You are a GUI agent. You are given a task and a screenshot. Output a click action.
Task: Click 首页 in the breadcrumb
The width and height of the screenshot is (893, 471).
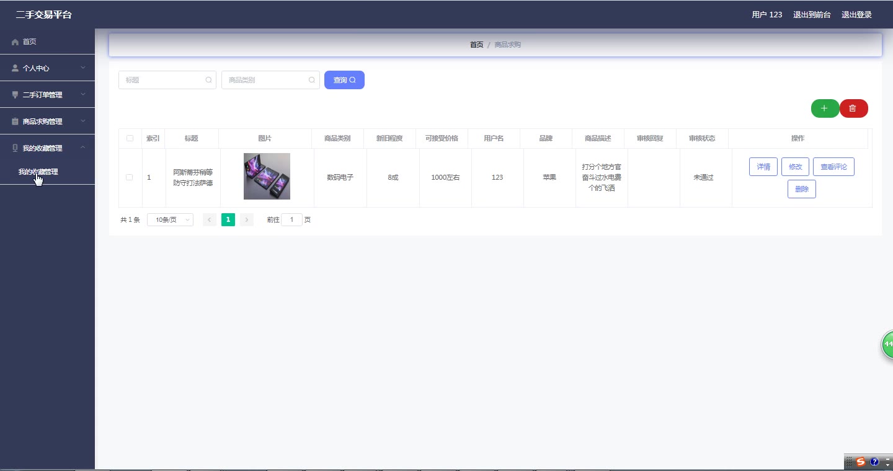point(476,45)
